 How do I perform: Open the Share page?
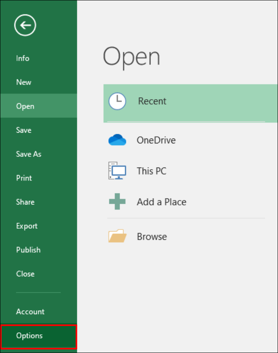pyautogui.click(x=25, y=202)
